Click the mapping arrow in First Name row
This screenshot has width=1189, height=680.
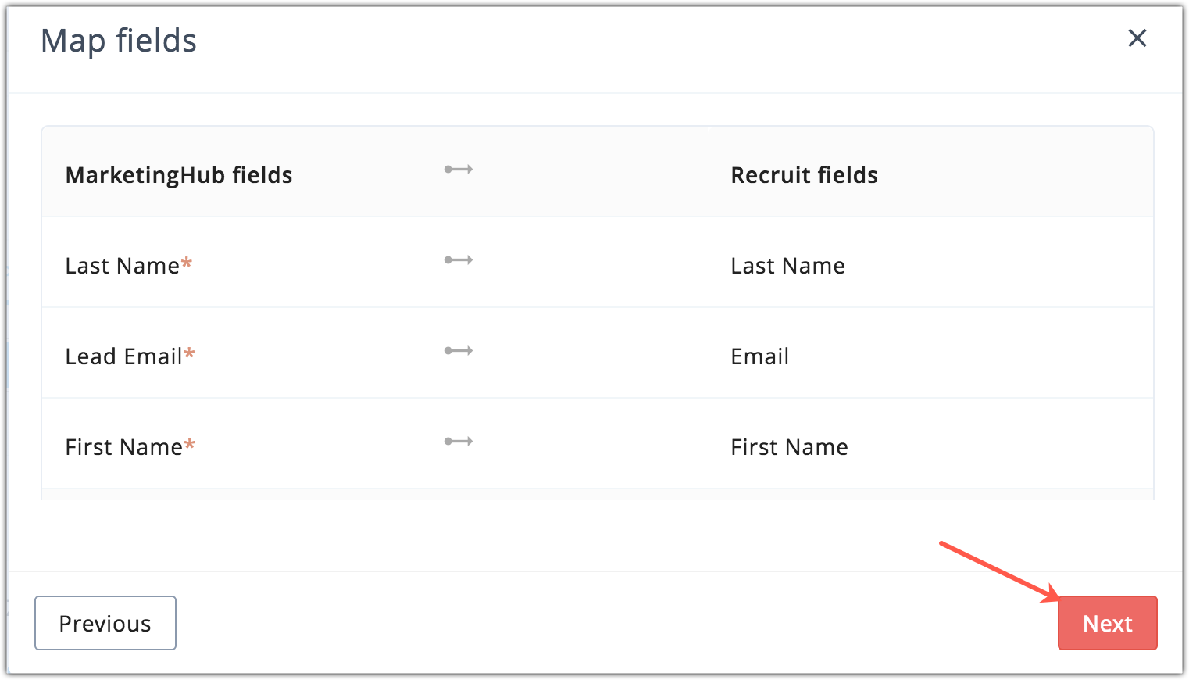click(459, 442)
